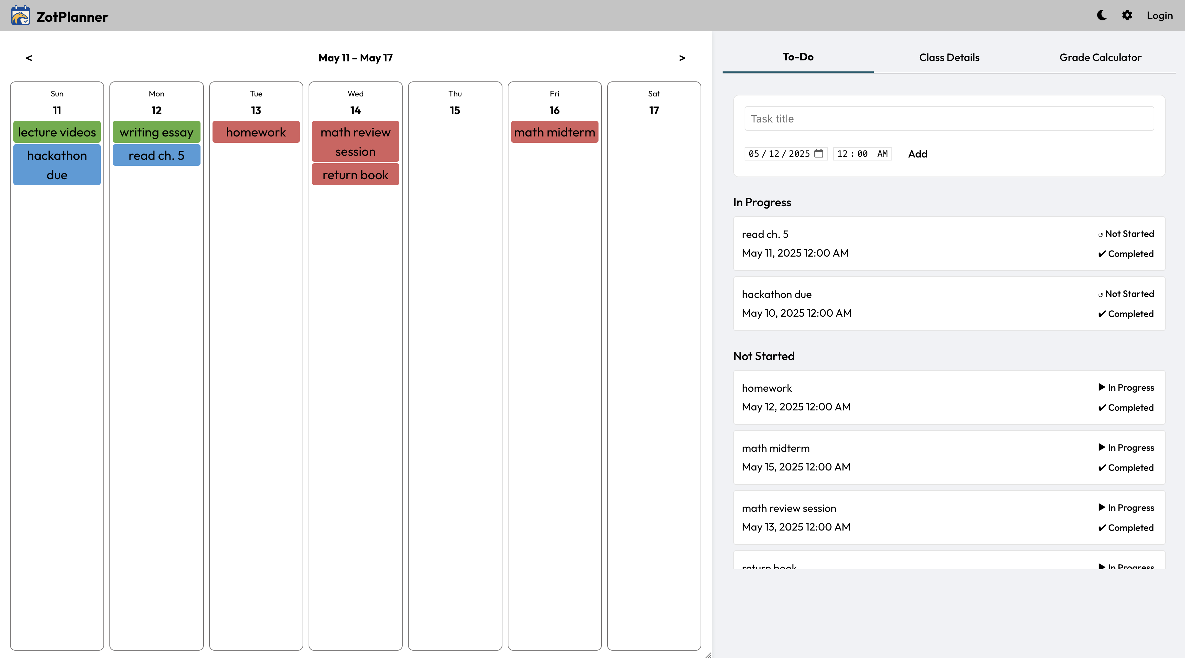
Task: Open Grade Calculator tab
Action: (x=1100, y=57)
